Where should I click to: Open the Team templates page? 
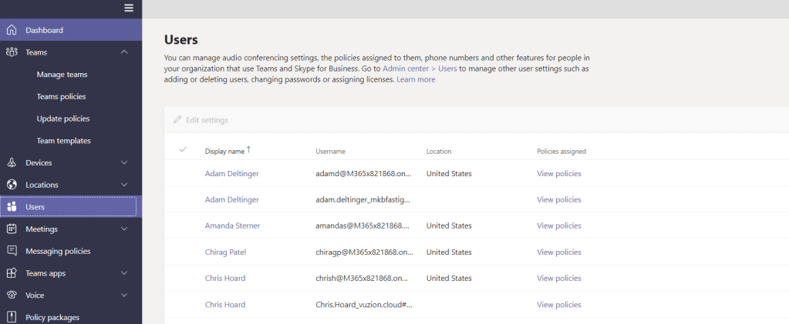coord(63,141)
